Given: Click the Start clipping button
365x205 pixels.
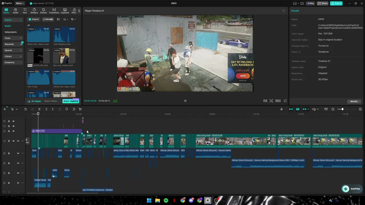Looking at the screenshot, I should pos(71,101).
